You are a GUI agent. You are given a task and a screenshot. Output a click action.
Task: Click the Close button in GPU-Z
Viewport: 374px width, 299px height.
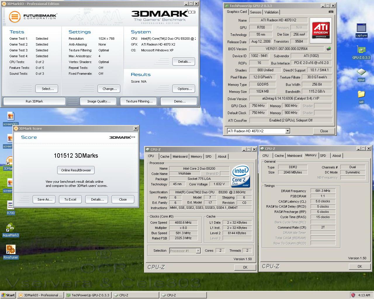click(x=324, y=131)
